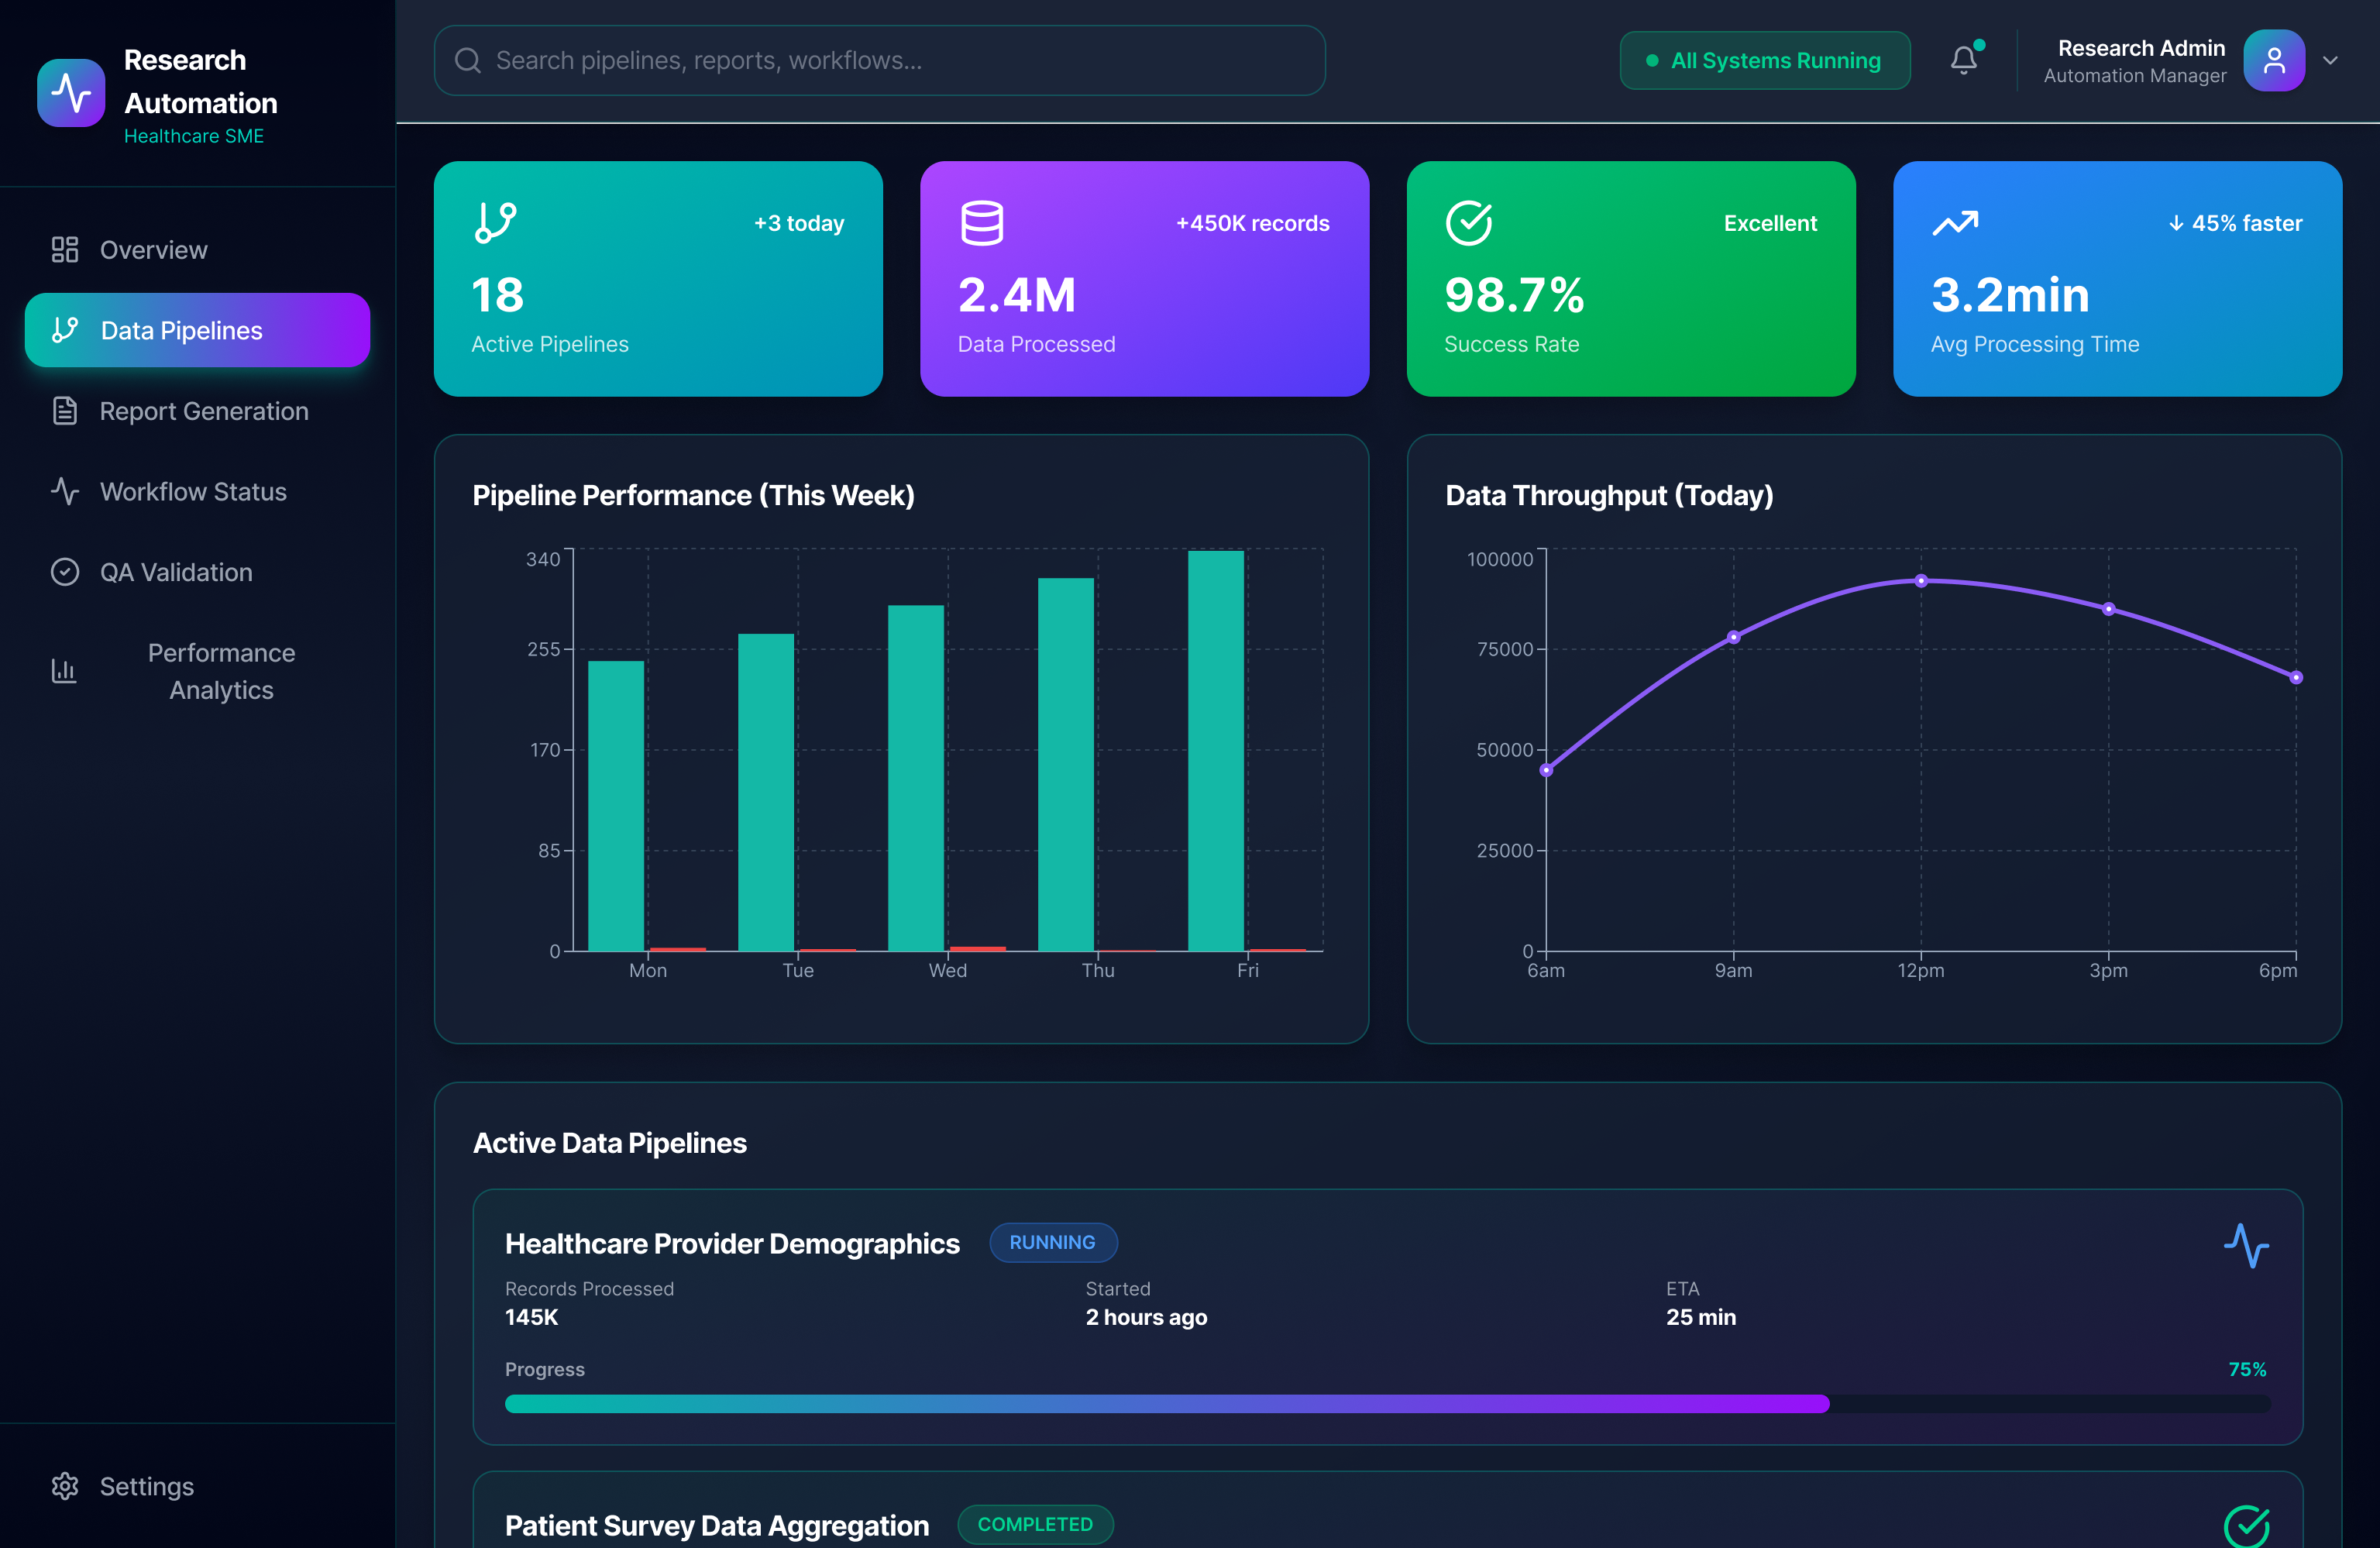Select the Research Automation logo icon
This screenshot has width=2380, height=1548.
click(x=70, y=92)
